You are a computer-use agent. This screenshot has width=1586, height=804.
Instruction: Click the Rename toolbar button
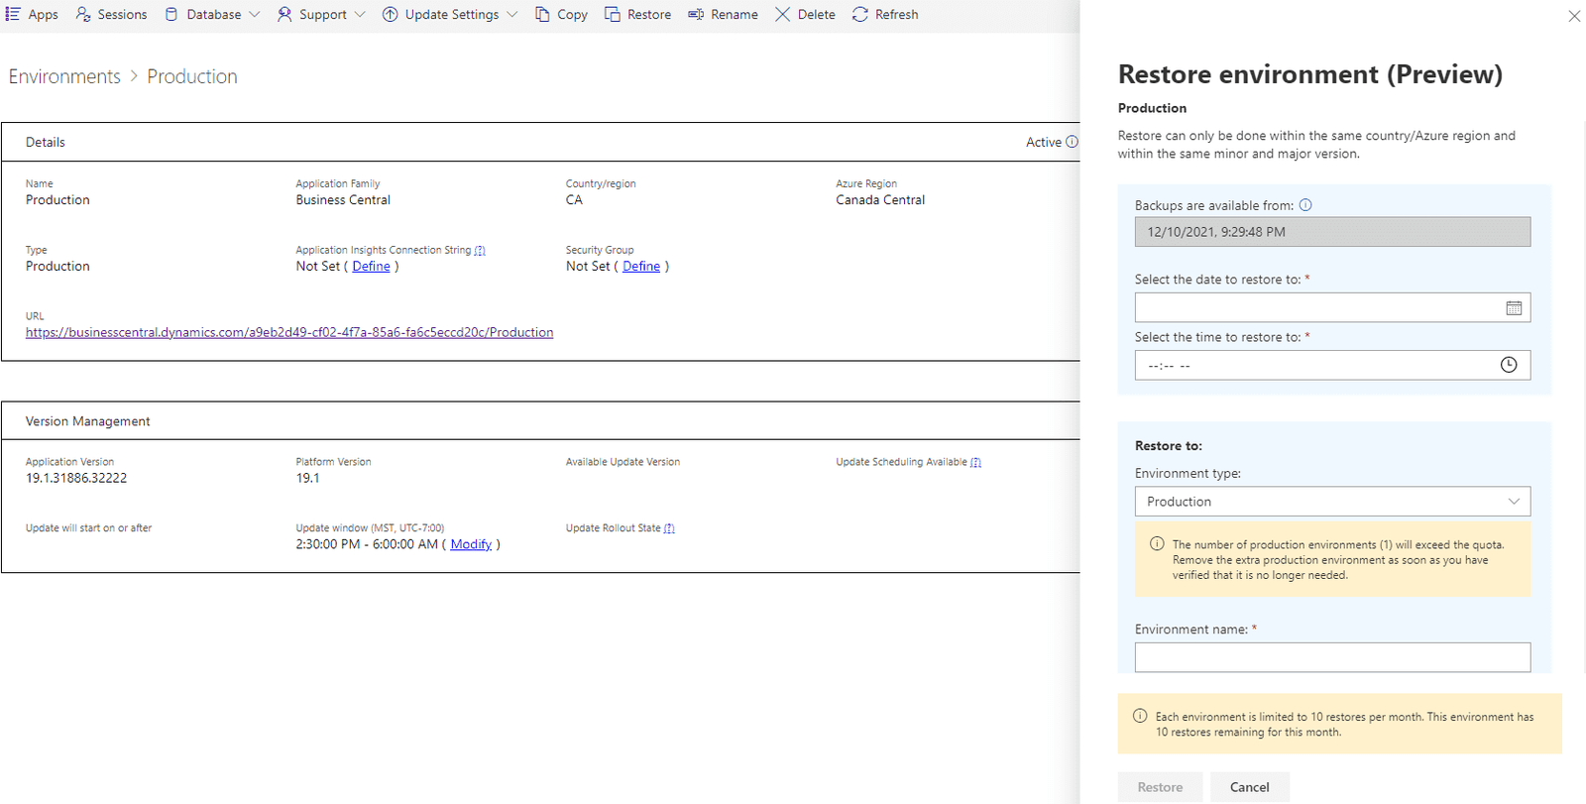click(x=723, y=15)
